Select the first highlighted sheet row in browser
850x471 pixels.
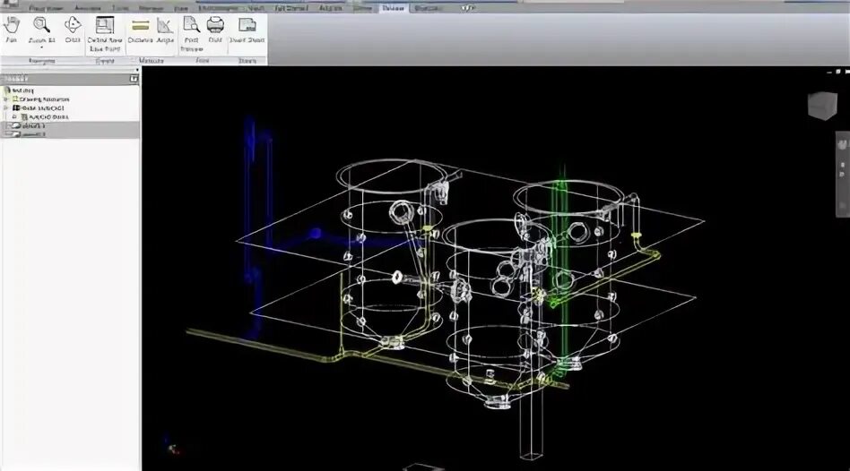(70, 125)
